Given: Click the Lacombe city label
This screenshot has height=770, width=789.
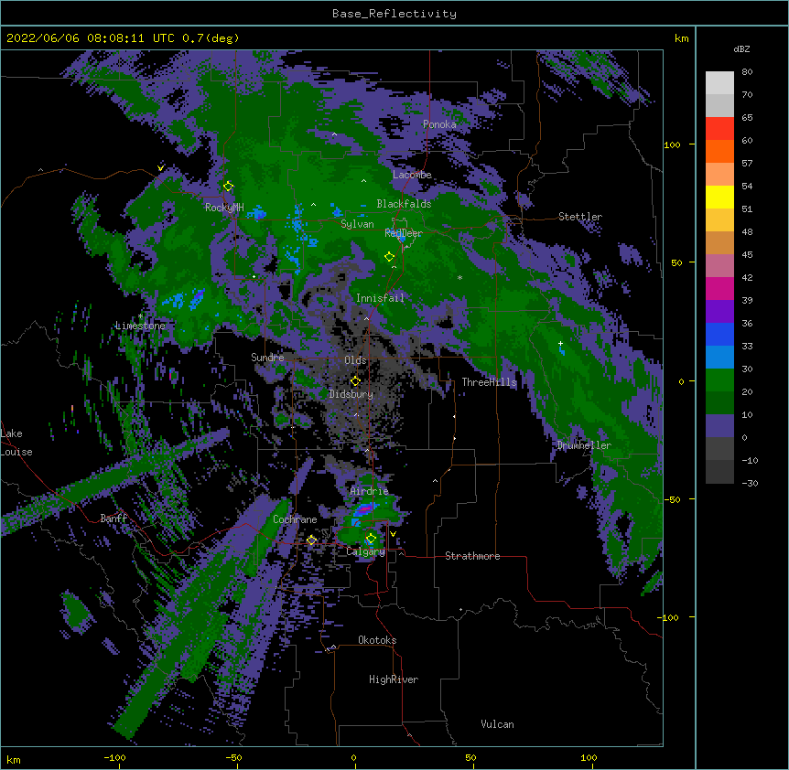Looking at the screenshot, I should coord(412,175).
